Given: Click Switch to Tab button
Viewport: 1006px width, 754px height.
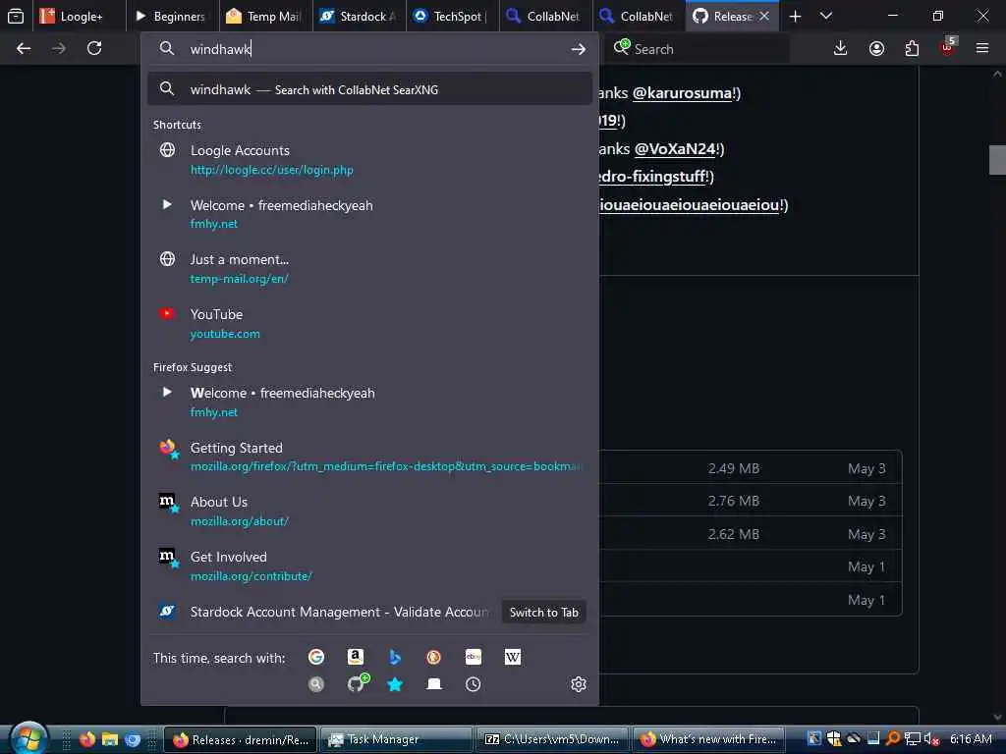Looking at the screenshot, I should coord(544,613).
